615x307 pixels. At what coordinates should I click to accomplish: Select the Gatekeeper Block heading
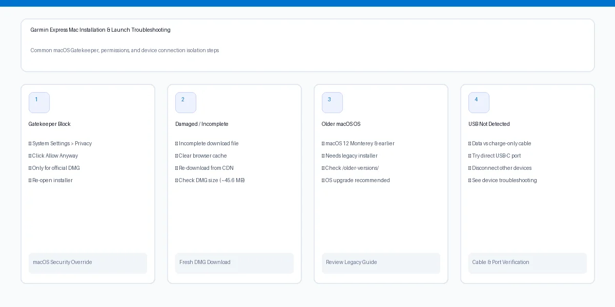click(50, 124)
